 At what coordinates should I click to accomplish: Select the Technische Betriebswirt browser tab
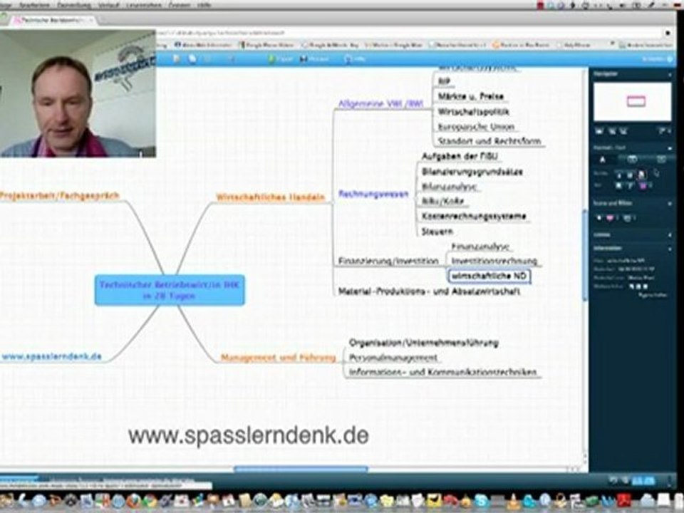[53, 20]
